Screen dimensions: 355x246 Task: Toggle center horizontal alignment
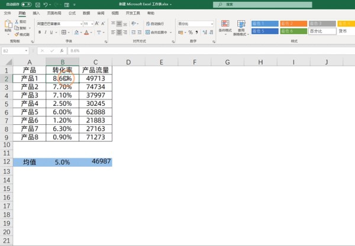(x=119, y=33)
